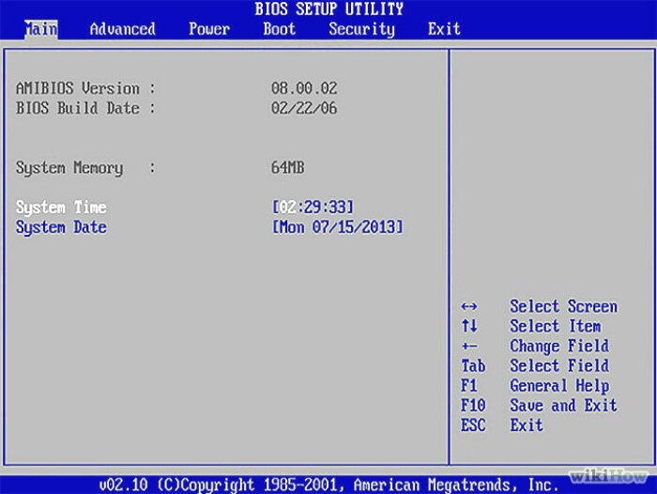This screenshot has height=494, width=657.
Task: Switch to the Main tab
Action: (40, 29)
